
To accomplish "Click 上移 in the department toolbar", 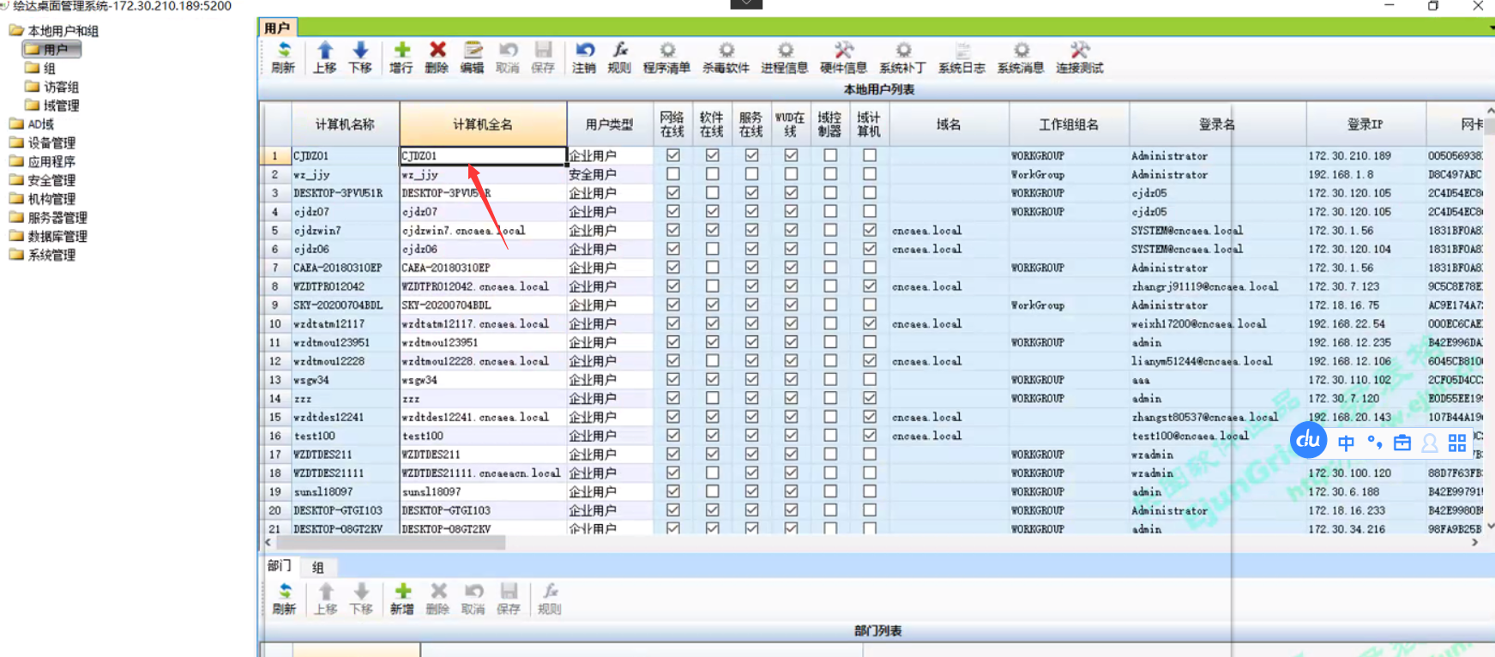I will pyautogui.click(x=325, y=599).
